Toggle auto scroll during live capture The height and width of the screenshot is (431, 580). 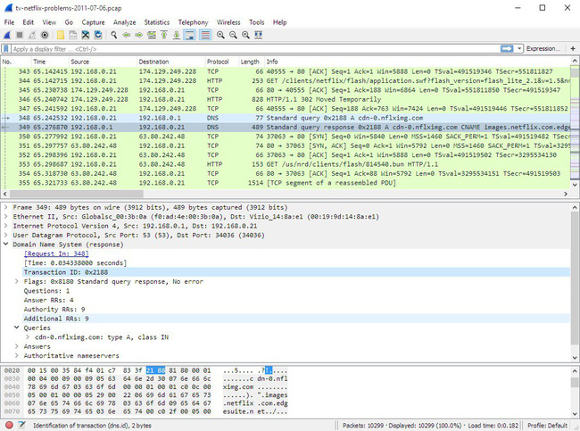(x=190, y=35)
